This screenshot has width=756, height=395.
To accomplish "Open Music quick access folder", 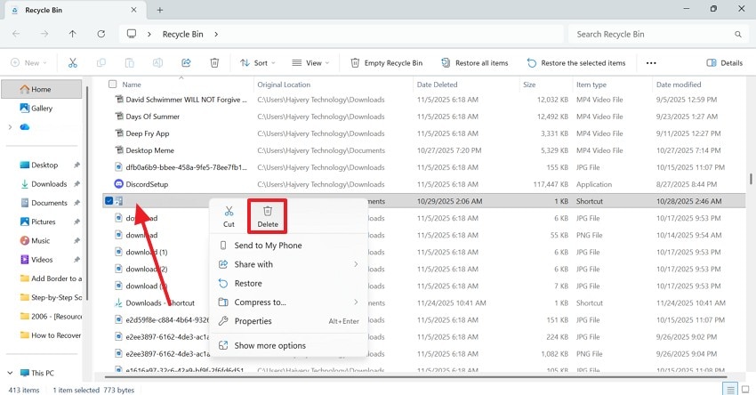I will [41, 240].
